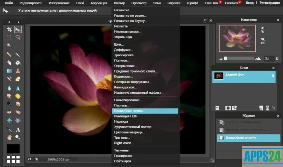Select the Dodge tool
This screenshot has height=167, width=283.
point(9,104)
